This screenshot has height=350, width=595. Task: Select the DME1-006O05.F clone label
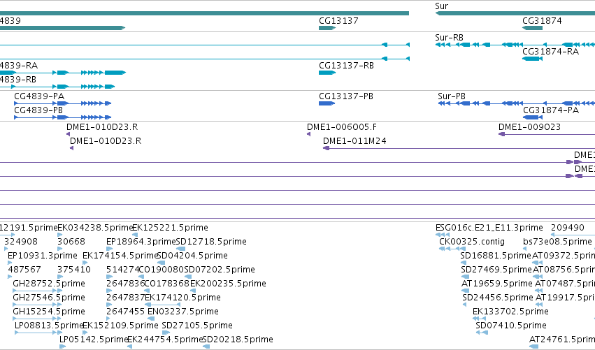pos(342,127)
